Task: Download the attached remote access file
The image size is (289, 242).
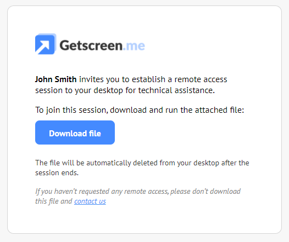Action: point(75,132)
